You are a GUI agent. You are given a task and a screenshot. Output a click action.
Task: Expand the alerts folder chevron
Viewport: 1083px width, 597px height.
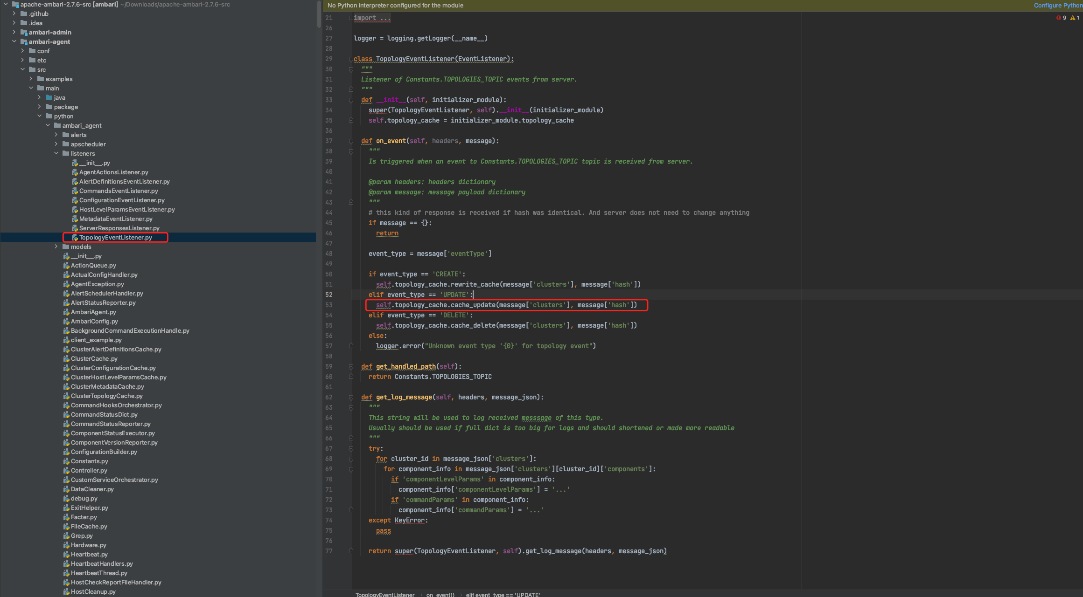pos(56,135)
